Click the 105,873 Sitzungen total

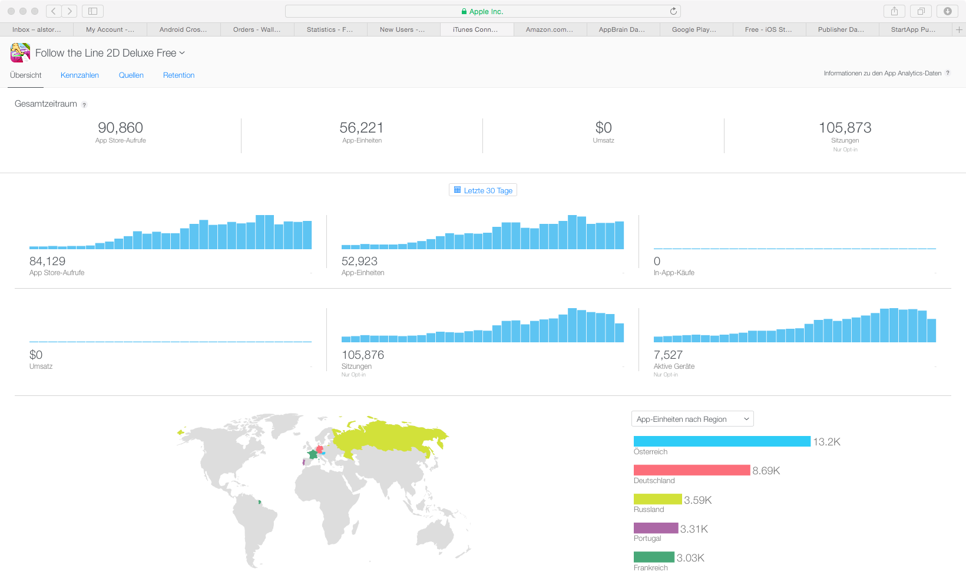click(x=845, y=128)
